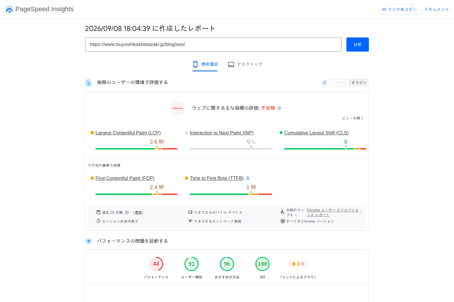Click the LCP value 2.6 秒

click(157, 142)
